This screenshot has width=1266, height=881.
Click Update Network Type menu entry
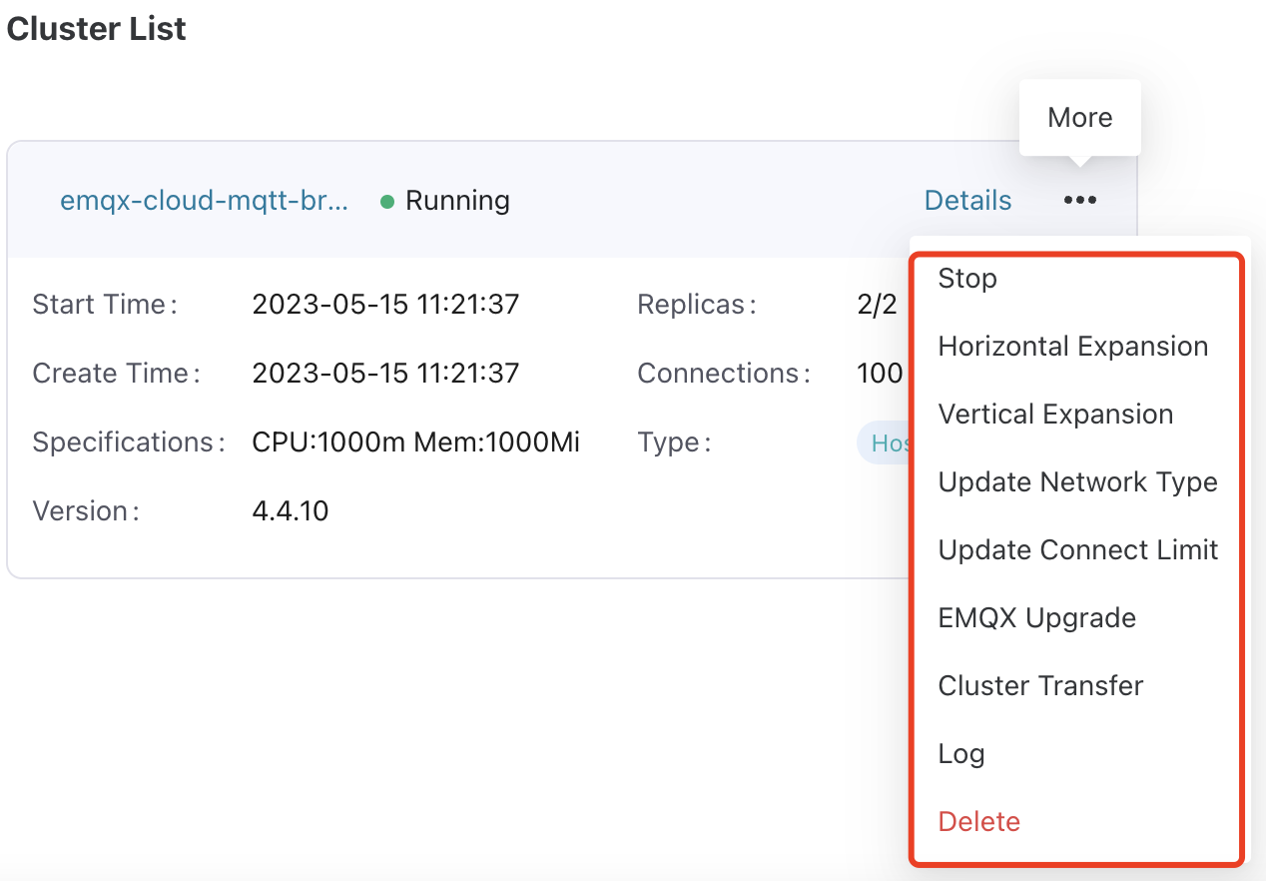(1077, 482)
